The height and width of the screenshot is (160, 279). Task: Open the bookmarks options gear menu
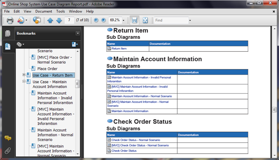[20, 44]
